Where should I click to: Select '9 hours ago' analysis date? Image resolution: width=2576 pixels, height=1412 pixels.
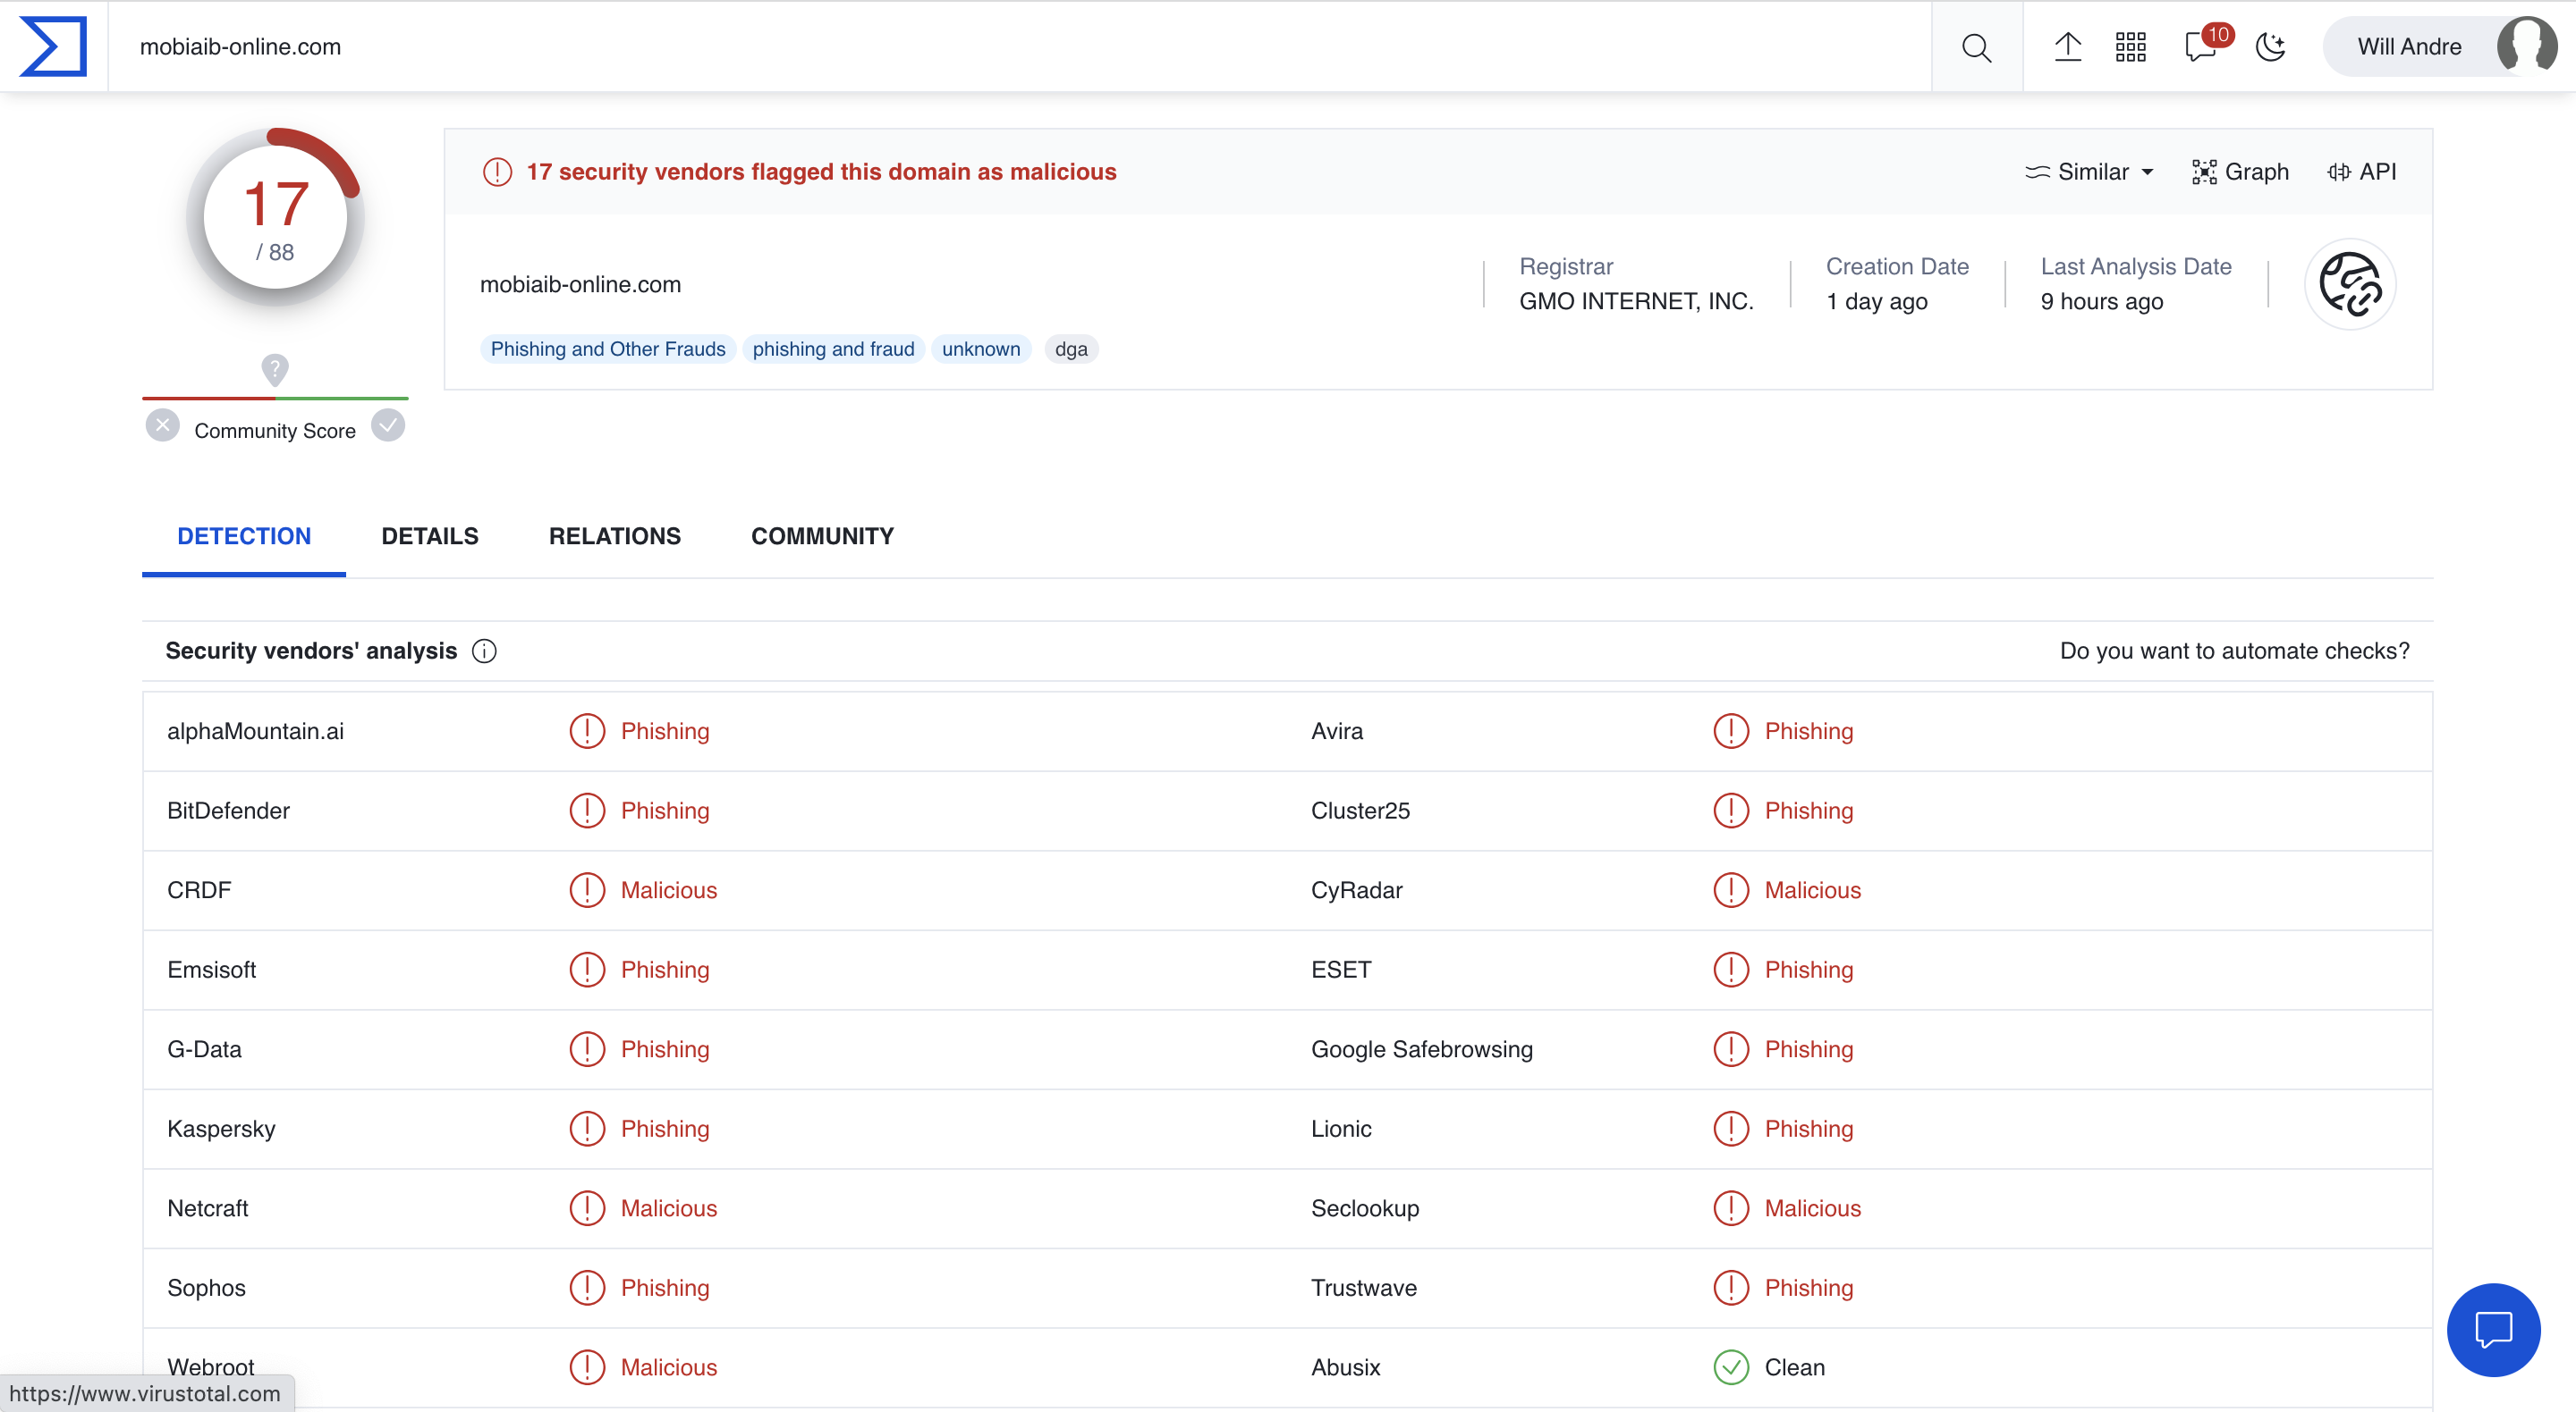coord(2101,302)
